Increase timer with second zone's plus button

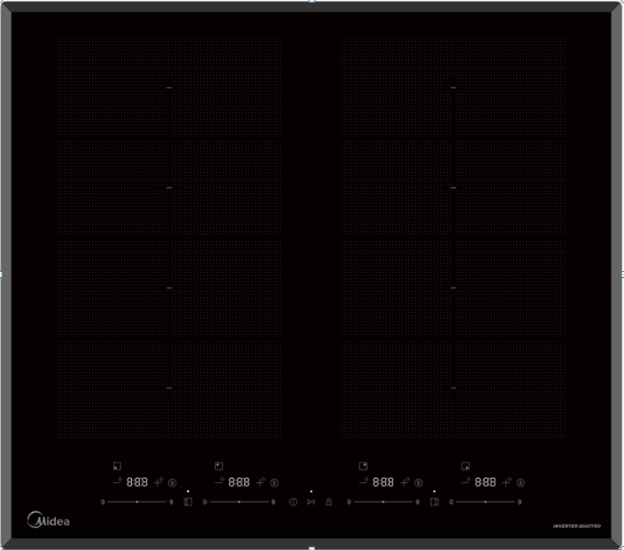[260, 482]
